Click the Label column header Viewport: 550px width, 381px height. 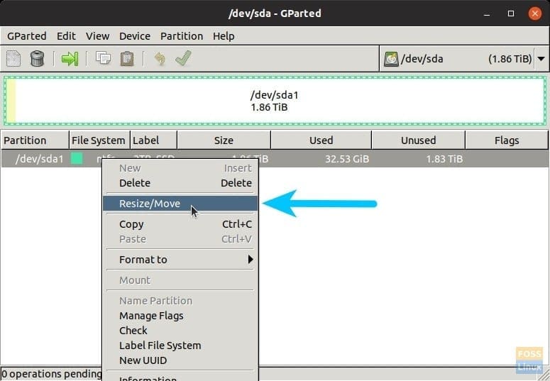tap(153, 140)
